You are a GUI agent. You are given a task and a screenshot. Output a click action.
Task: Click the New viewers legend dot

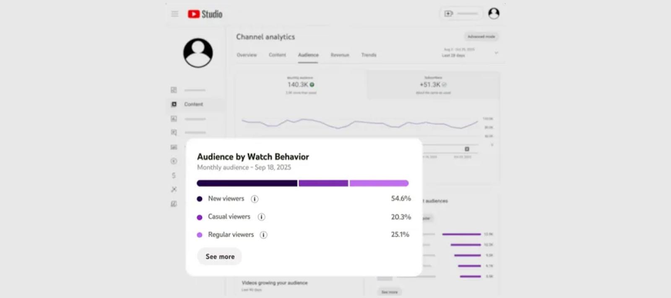coord(200,199)
